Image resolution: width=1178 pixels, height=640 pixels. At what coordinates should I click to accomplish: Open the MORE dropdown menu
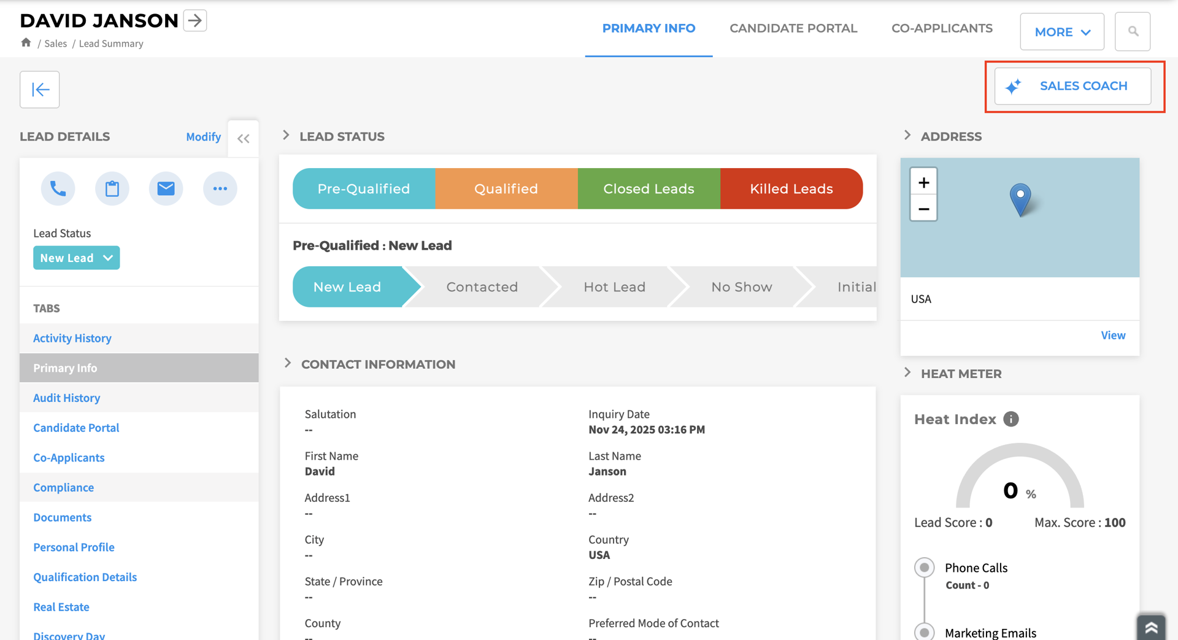(1062, 31)
